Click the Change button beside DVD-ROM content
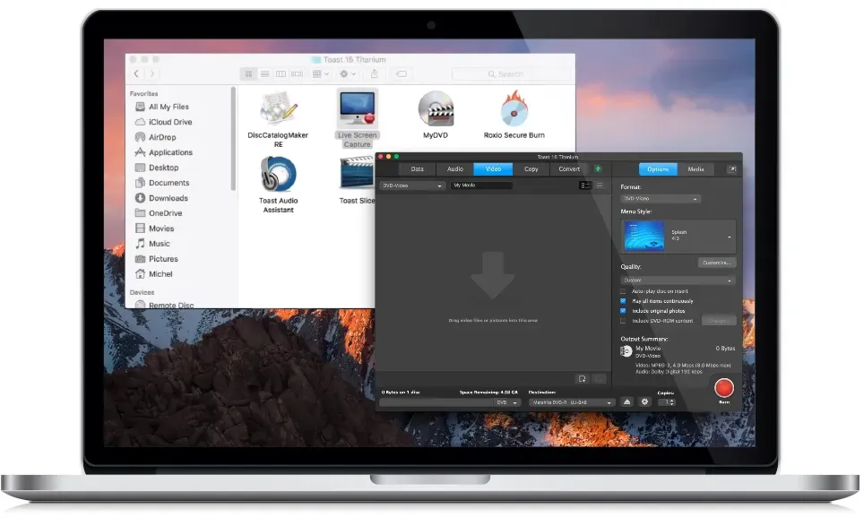Screen dimensions: 864x518 click(x=719, y=321)
